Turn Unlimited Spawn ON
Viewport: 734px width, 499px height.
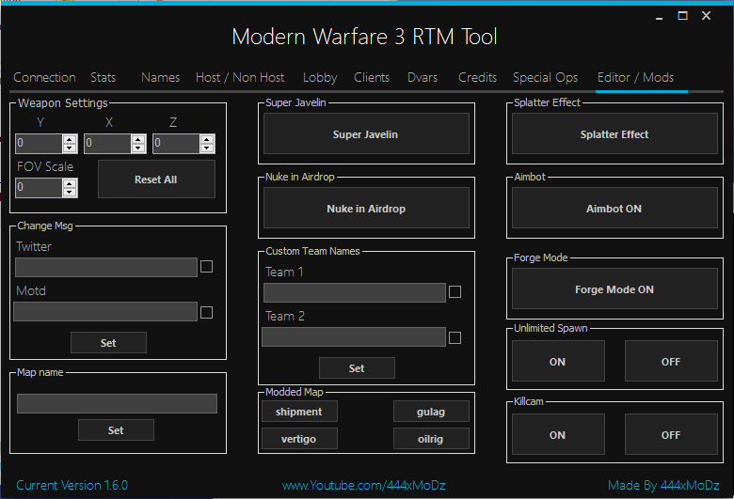(x=558, y=361)
